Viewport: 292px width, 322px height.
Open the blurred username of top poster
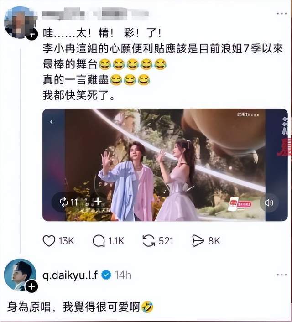tap(95, 14)
